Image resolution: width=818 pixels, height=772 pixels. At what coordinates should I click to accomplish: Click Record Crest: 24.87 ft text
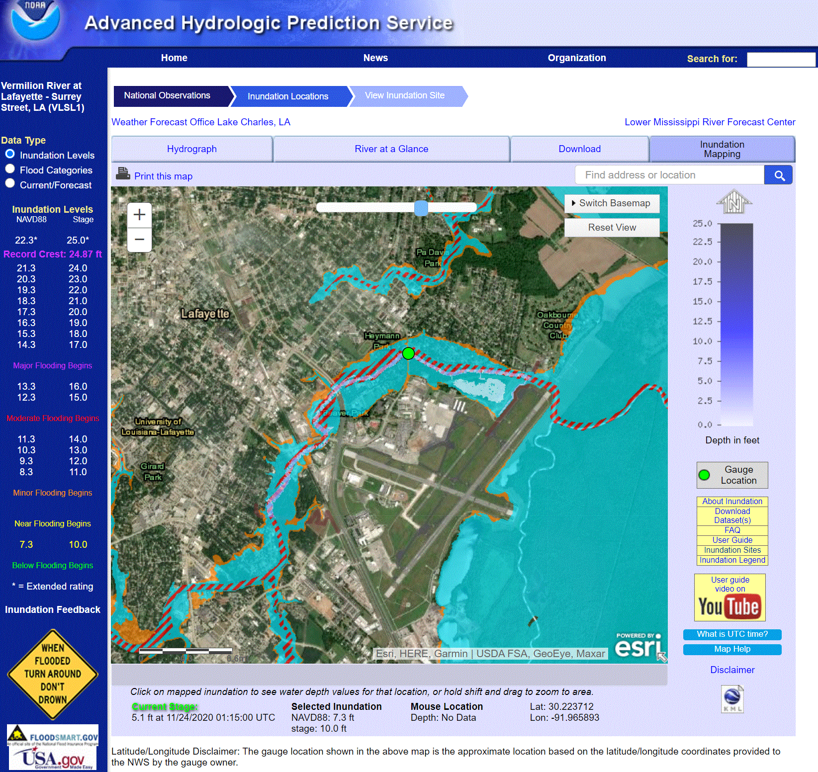(x=53, y=254)
